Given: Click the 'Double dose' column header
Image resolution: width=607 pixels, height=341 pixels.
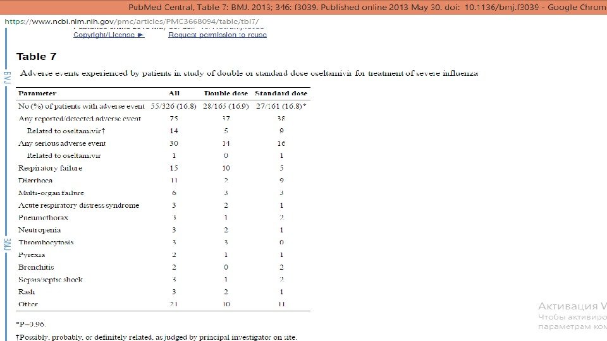Looking at the screenshot, I should (226, 93).
